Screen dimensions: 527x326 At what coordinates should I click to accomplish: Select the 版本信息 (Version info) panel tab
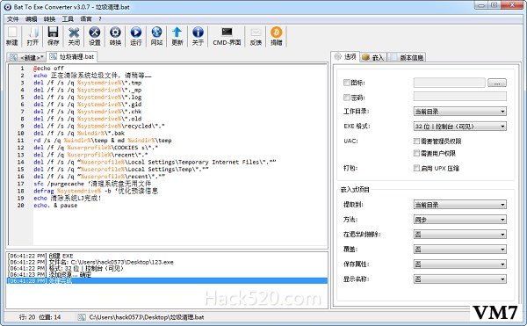click(406, 57)
